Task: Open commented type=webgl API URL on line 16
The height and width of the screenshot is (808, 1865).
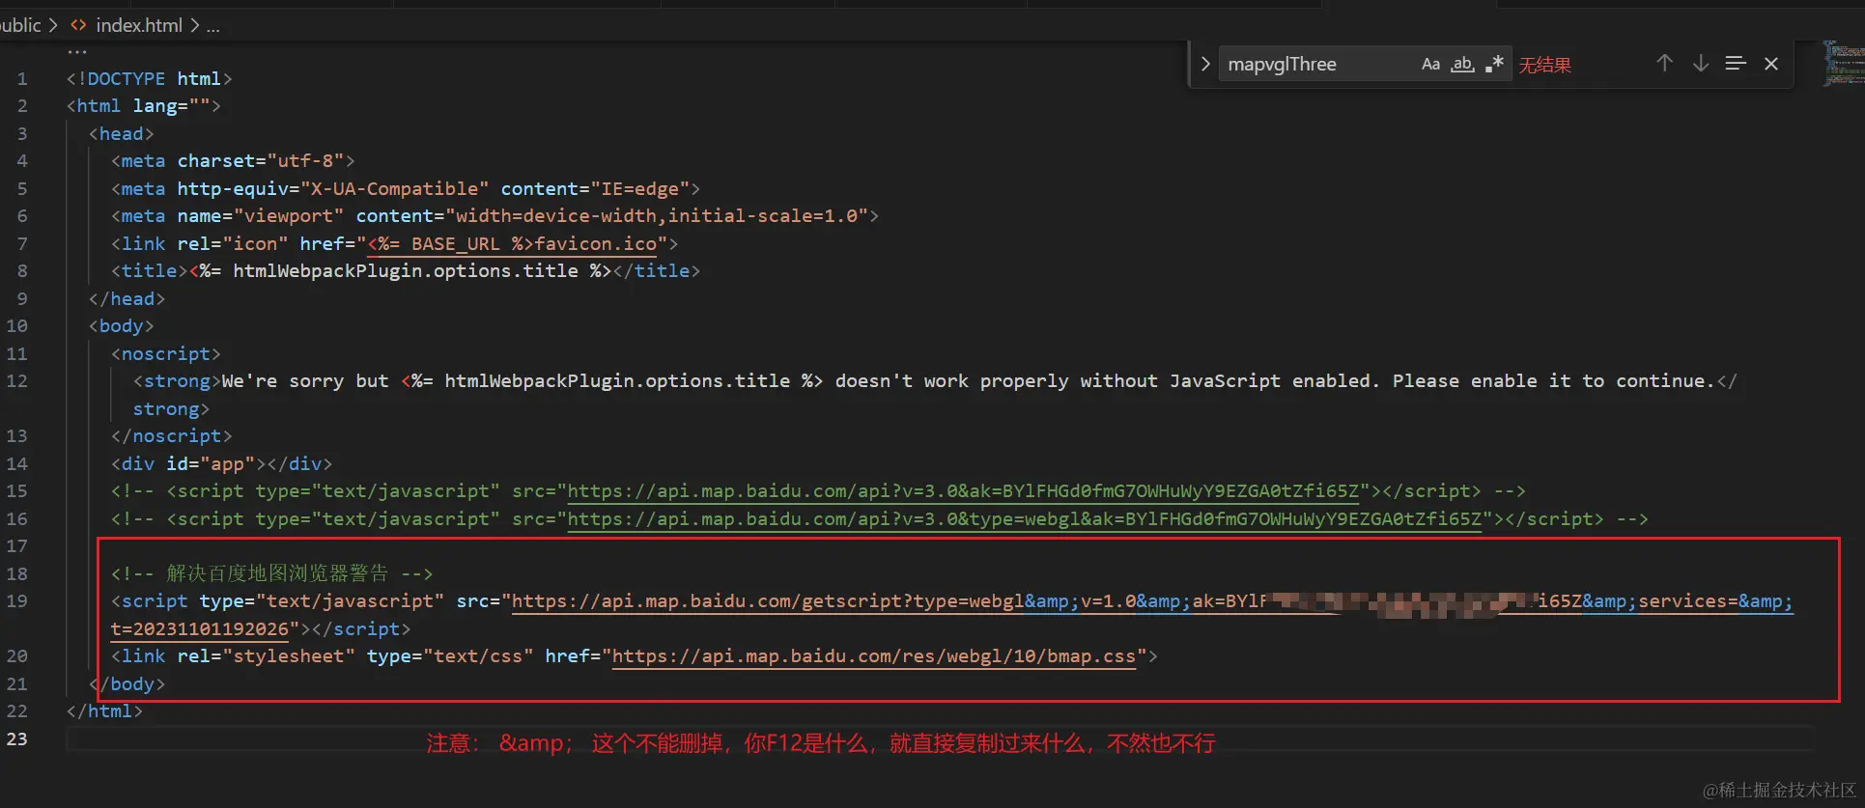Action: (1025, 519)
